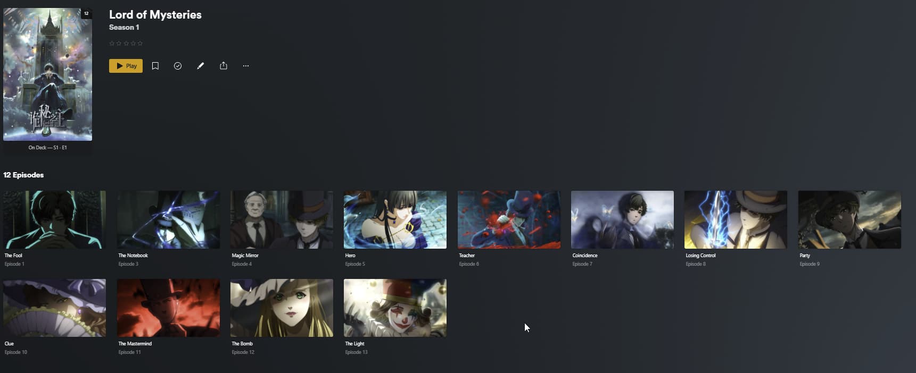This screenshot has height=373, width=916.
Task: Rate the season using the star rating
Action: 126,44
